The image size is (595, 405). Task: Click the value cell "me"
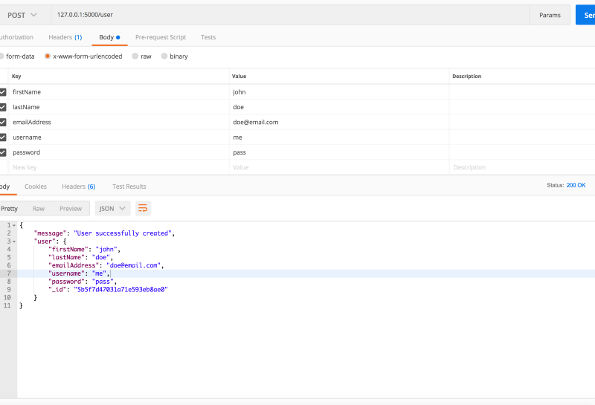pos(339,137)
